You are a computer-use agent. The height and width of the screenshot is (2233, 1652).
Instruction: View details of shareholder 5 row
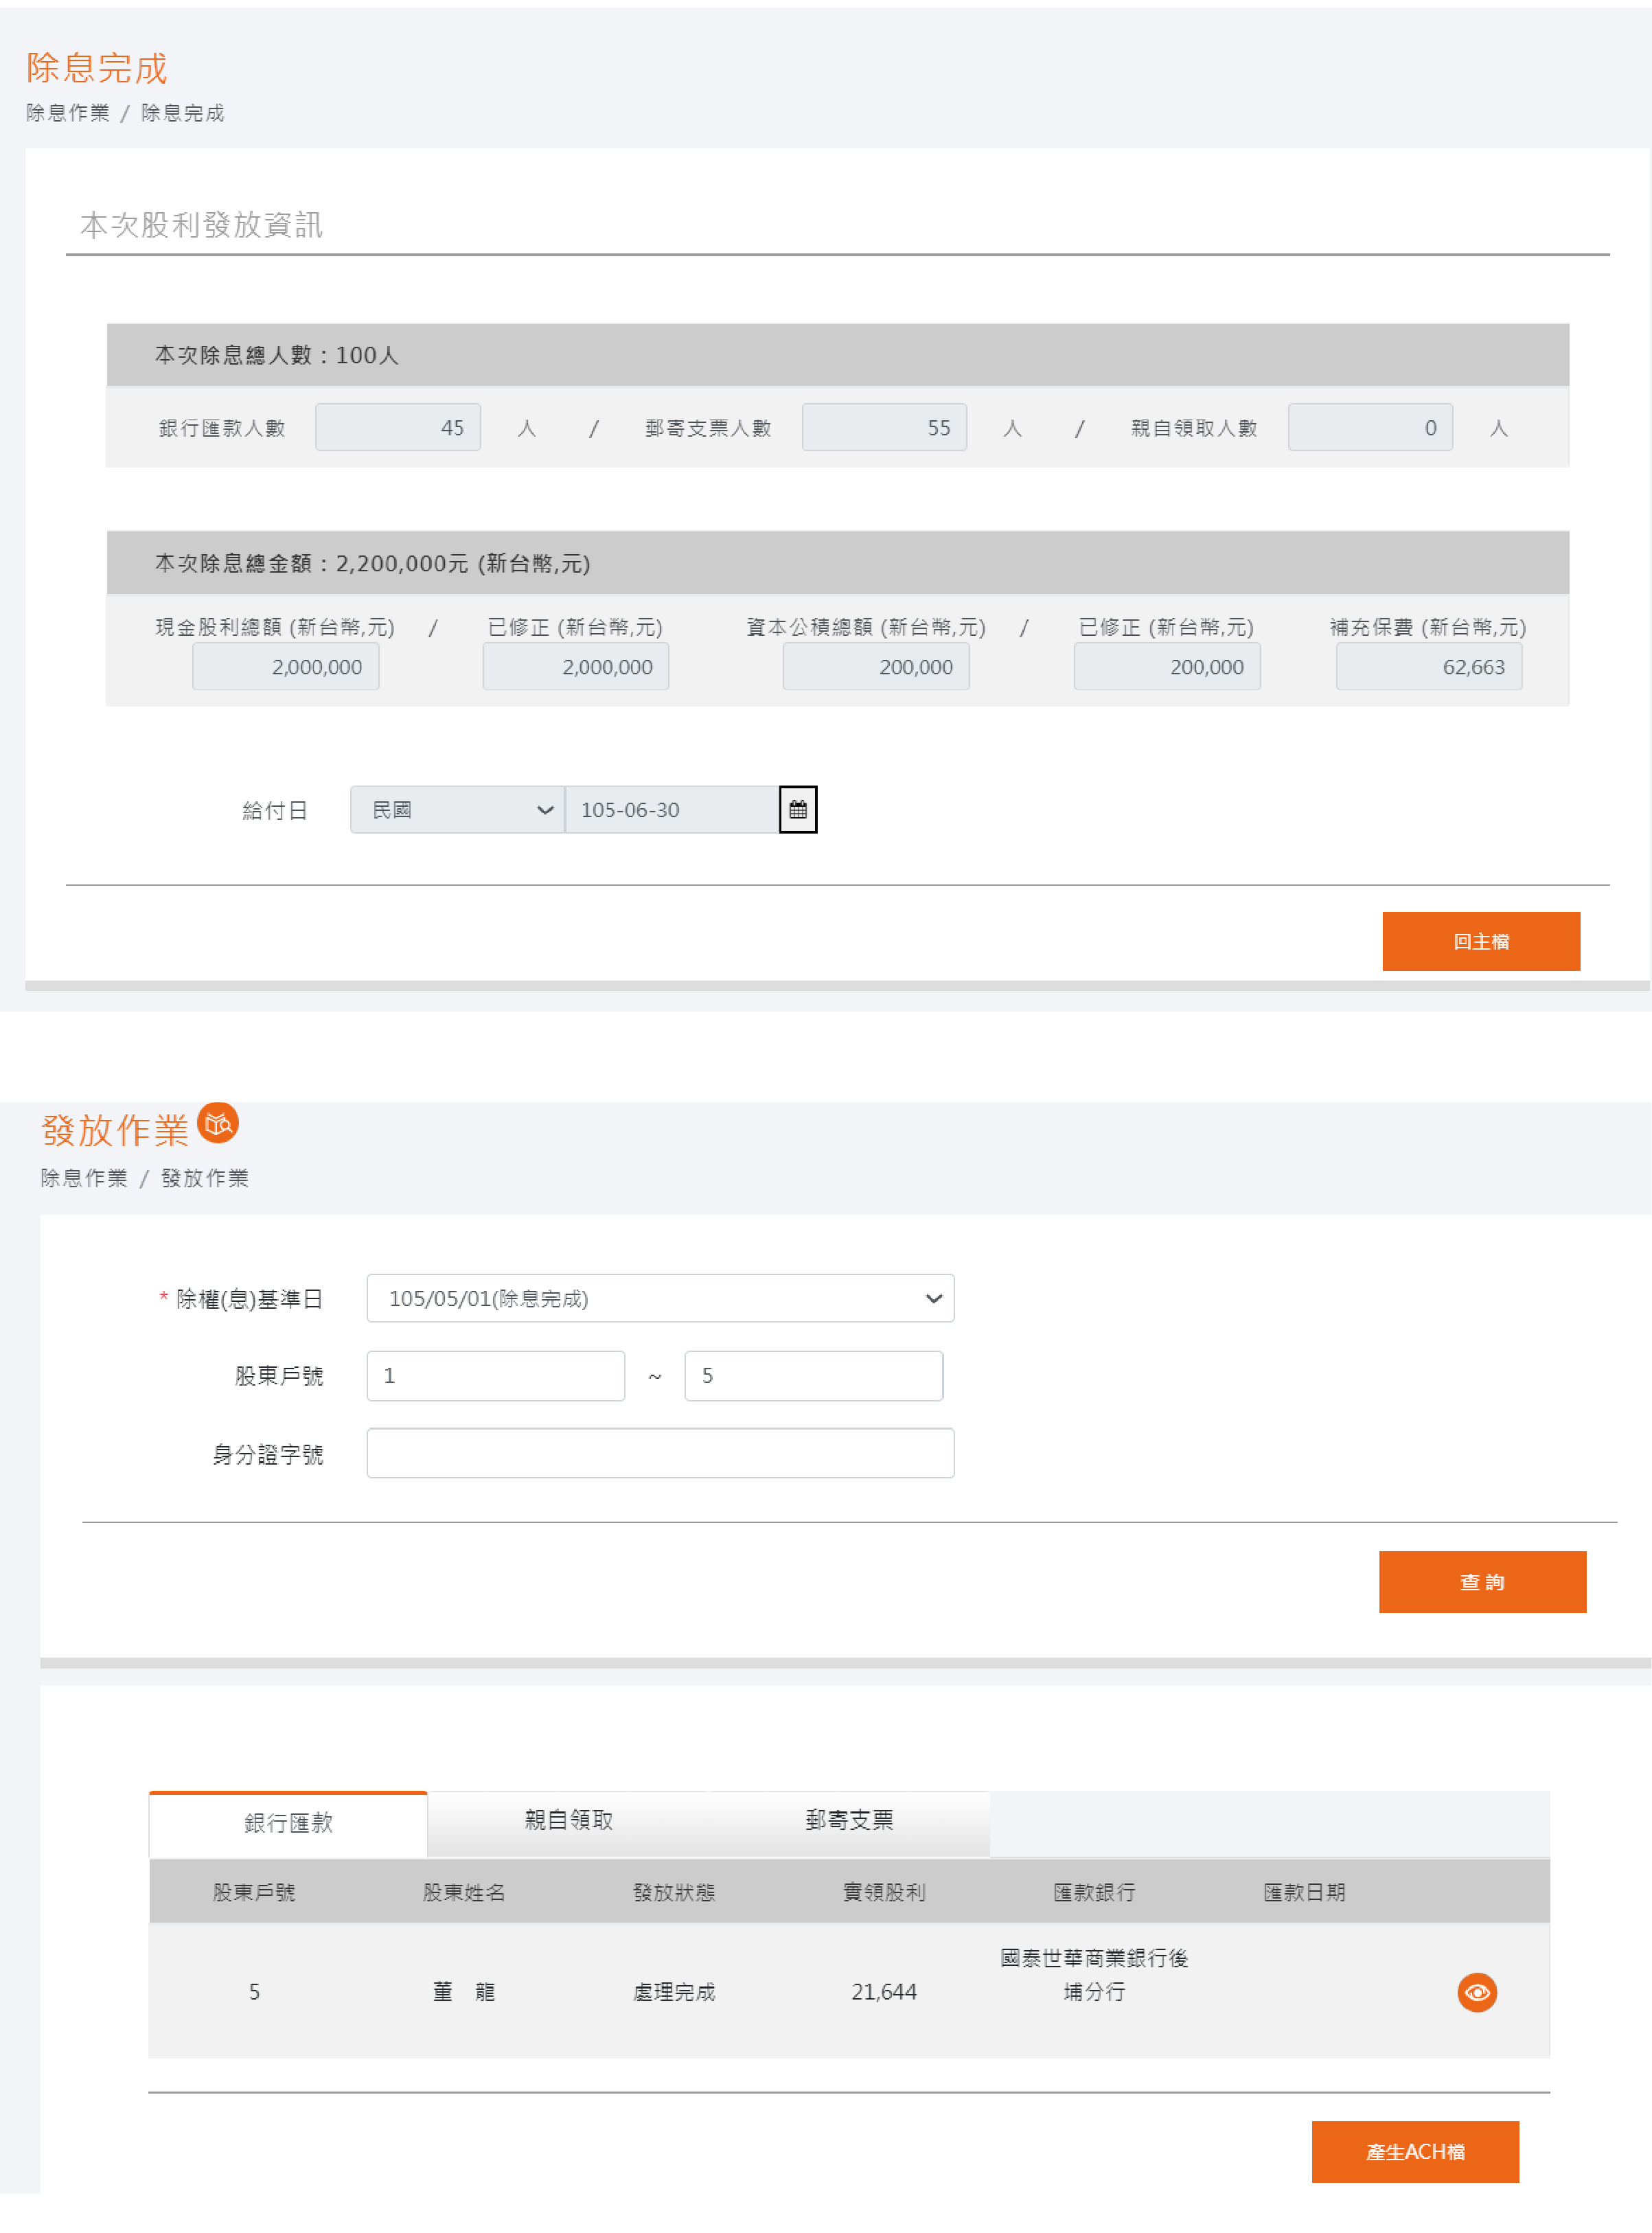[1476, 1992]
